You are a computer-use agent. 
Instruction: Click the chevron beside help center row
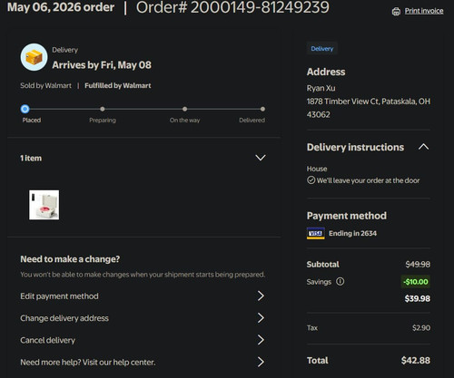(261, 362)
